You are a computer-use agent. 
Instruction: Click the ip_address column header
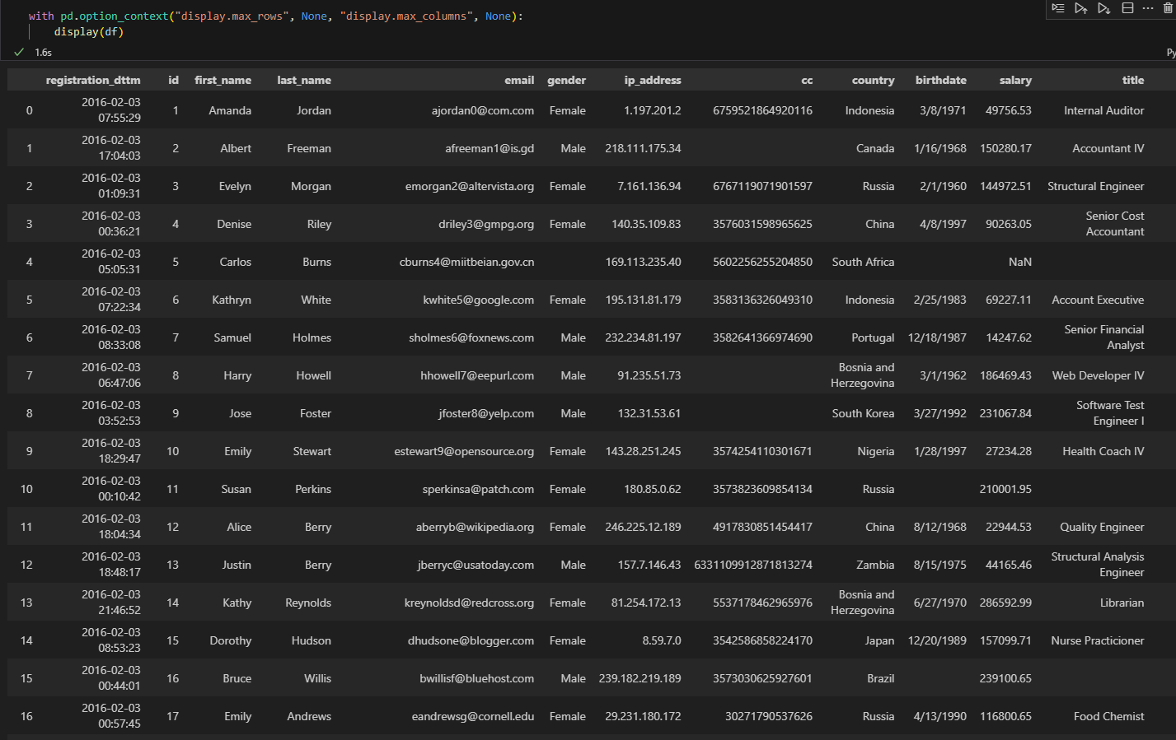653,80
